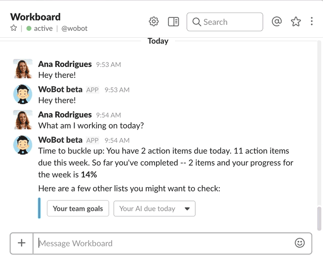Click Ana Rodrigues name on first message
This screenshot has width=323, height=263.
(x=65, y=64)
